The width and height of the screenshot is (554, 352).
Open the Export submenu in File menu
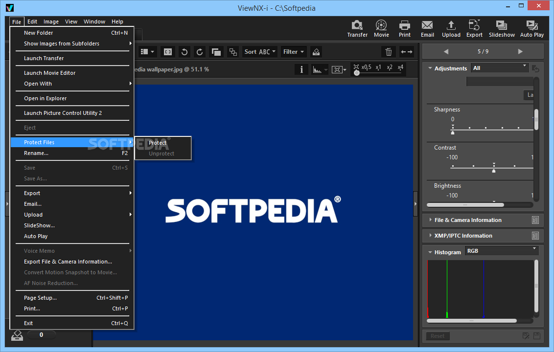[72, 193]
